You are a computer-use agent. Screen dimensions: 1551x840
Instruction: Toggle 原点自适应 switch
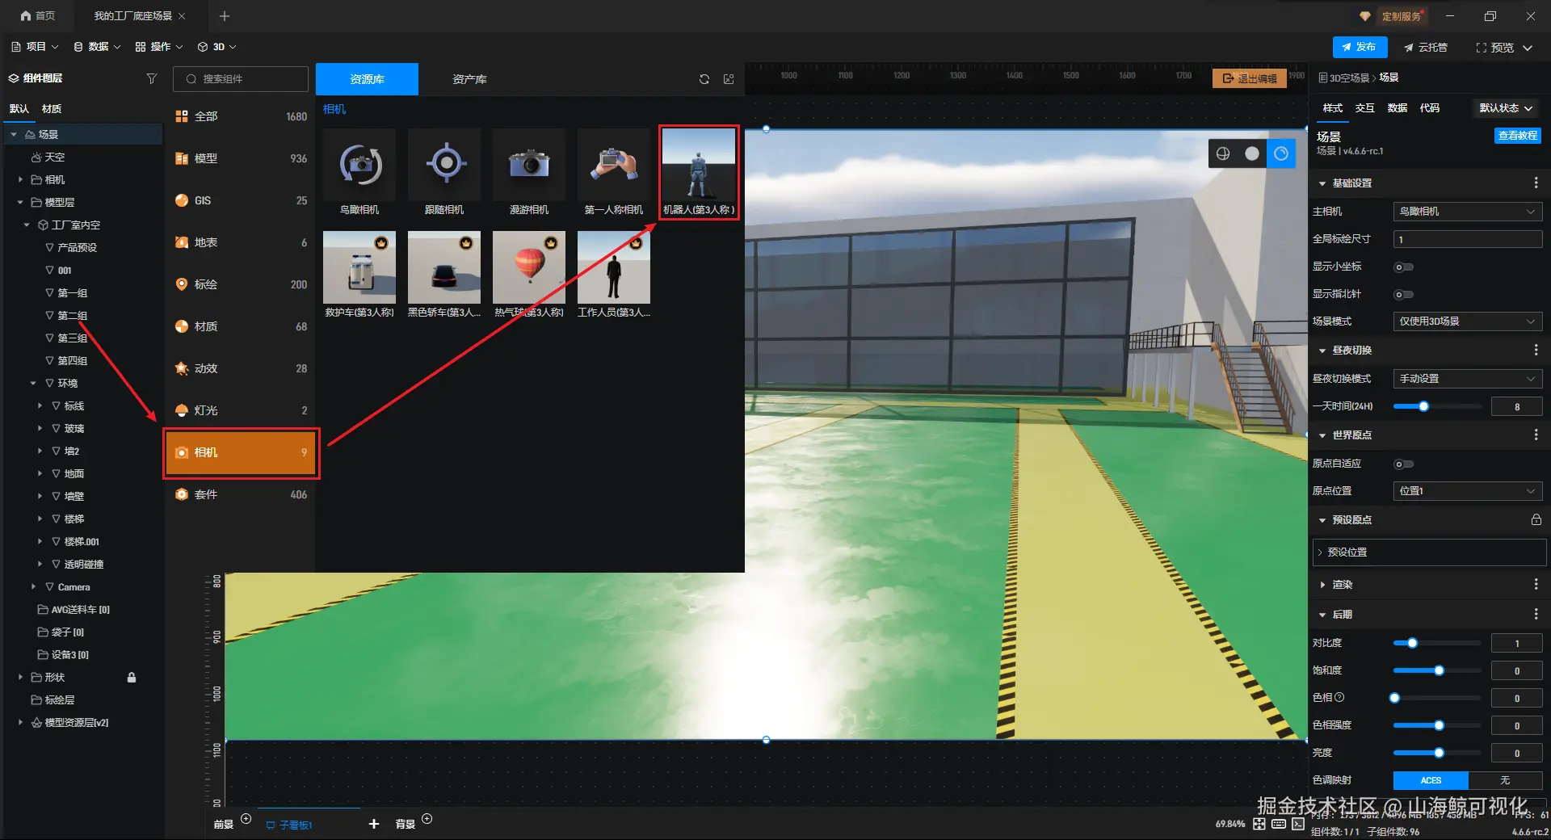click(1404, 464)
